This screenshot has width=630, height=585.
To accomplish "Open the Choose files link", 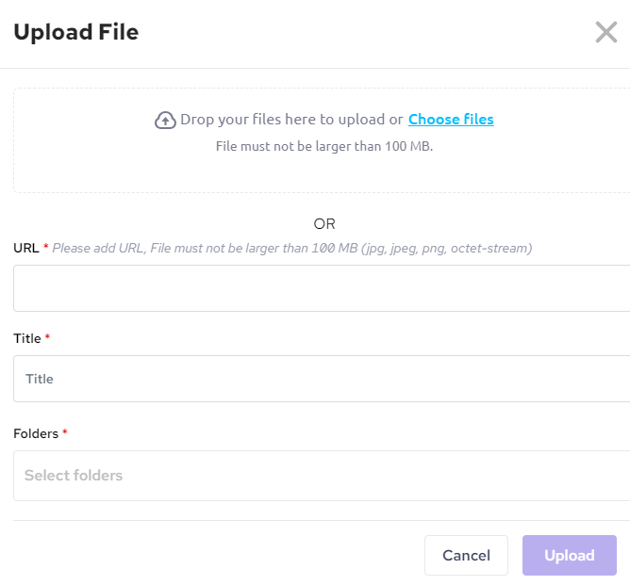I will click(x=451, y=119).
